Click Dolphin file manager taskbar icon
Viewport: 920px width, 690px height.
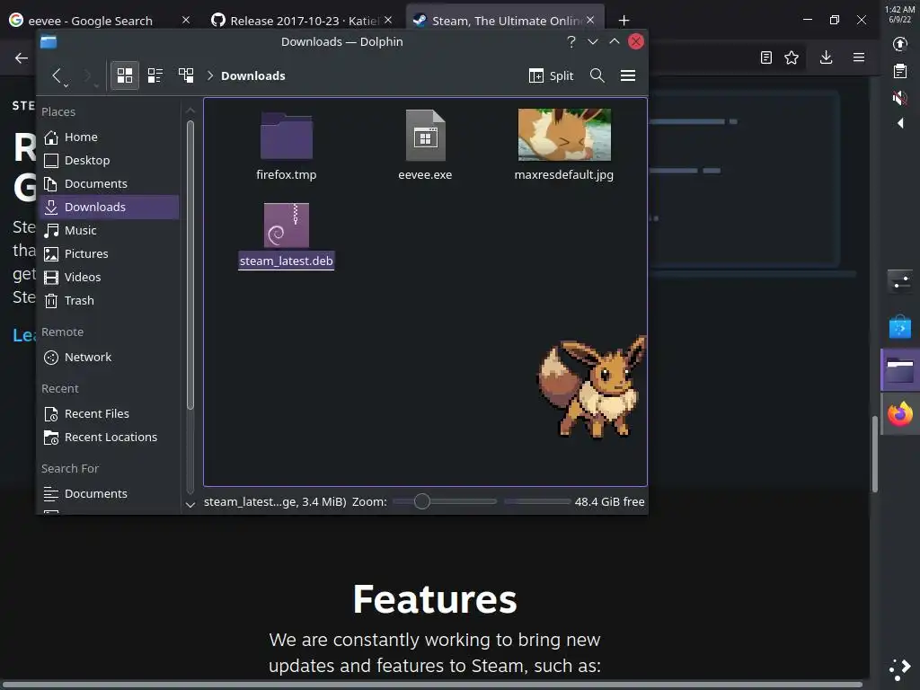(900, 370)
